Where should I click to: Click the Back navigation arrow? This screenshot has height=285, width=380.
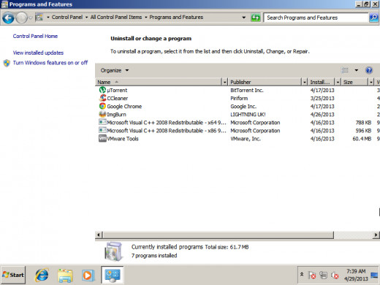pos(8,18)
